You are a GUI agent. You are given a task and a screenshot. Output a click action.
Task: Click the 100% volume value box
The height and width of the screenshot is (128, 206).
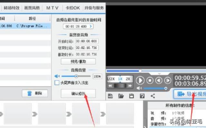[x=97, y=76]
